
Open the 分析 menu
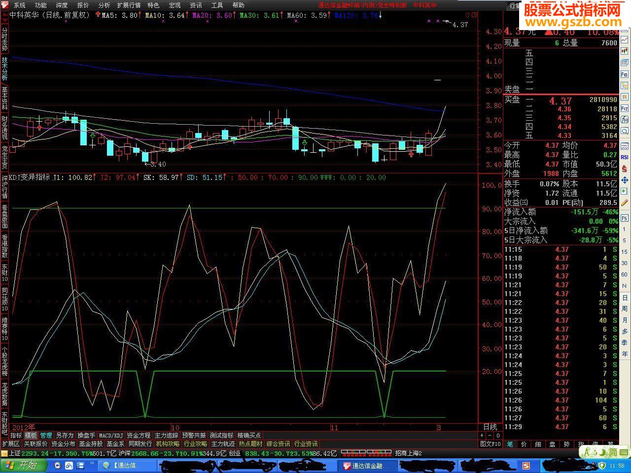coord(104,5)
